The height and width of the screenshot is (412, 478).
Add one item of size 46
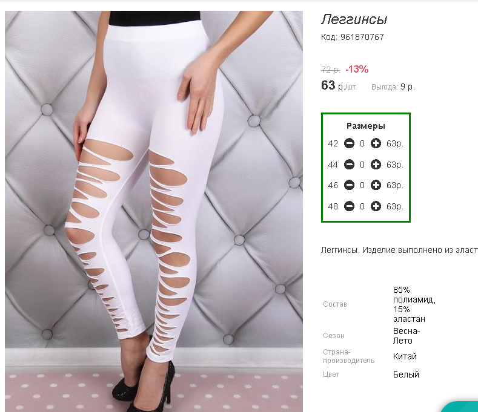376,185
